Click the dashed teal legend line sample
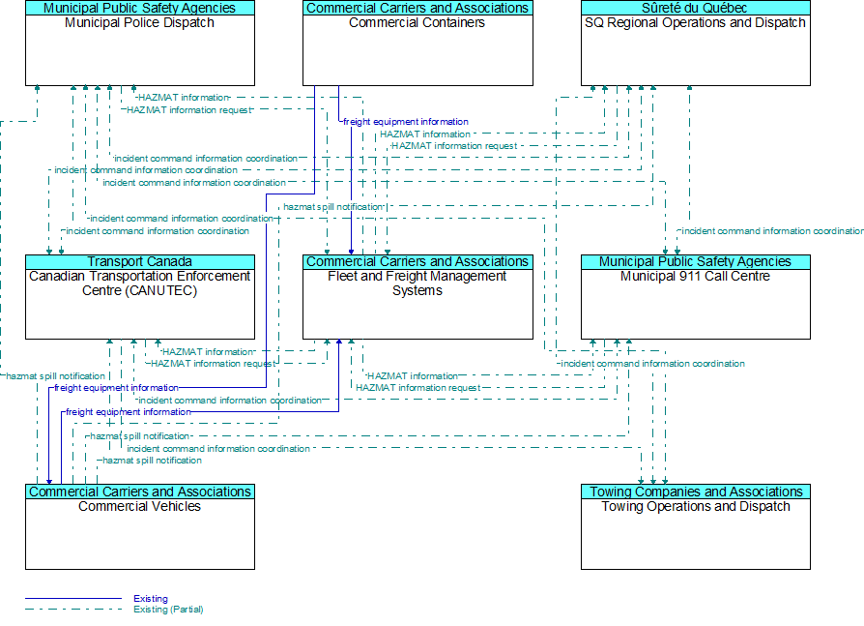 73,610
